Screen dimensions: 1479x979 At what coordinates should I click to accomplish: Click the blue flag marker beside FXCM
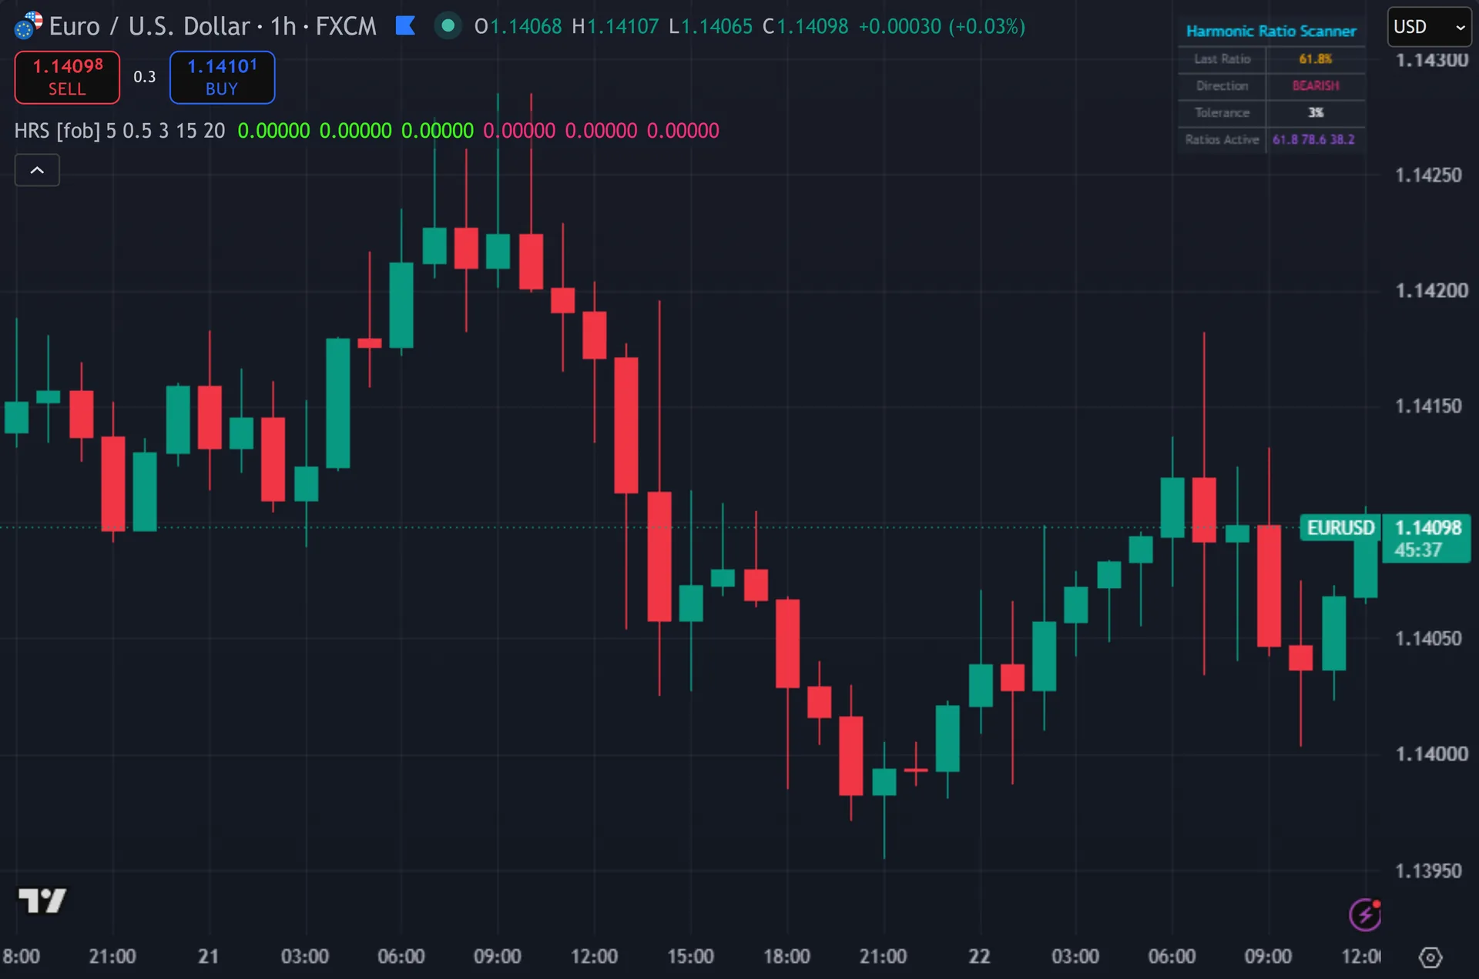[405, 26]
